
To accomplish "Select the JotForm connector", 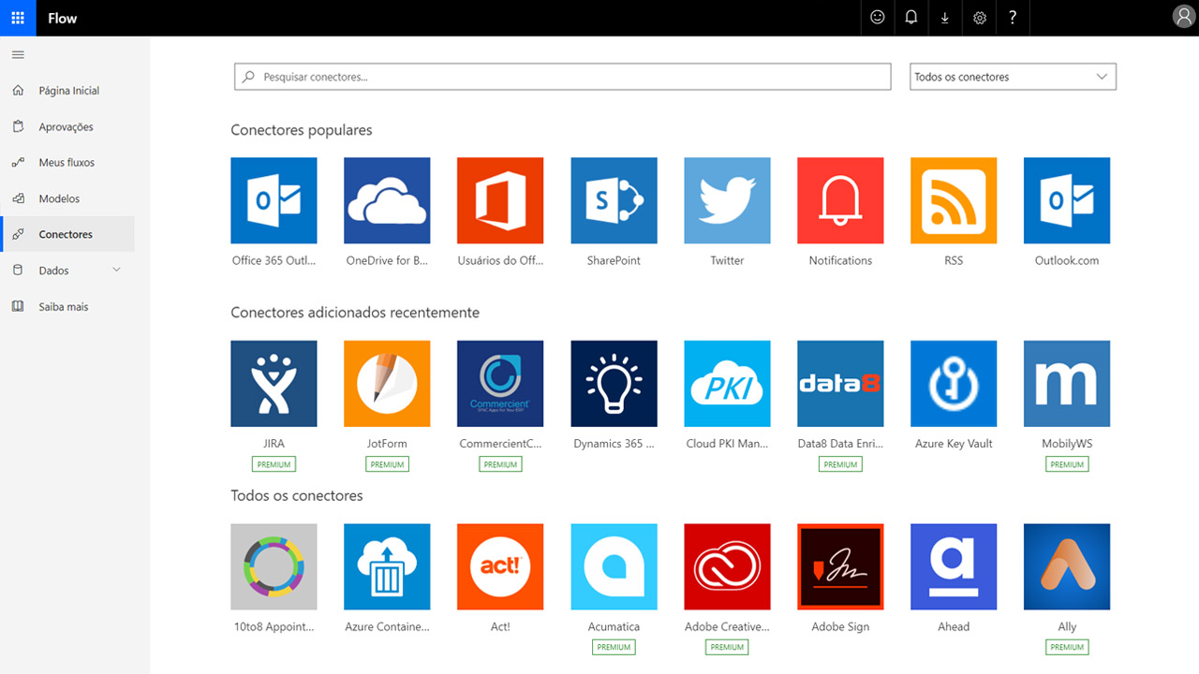I will (x=387, y=384).
